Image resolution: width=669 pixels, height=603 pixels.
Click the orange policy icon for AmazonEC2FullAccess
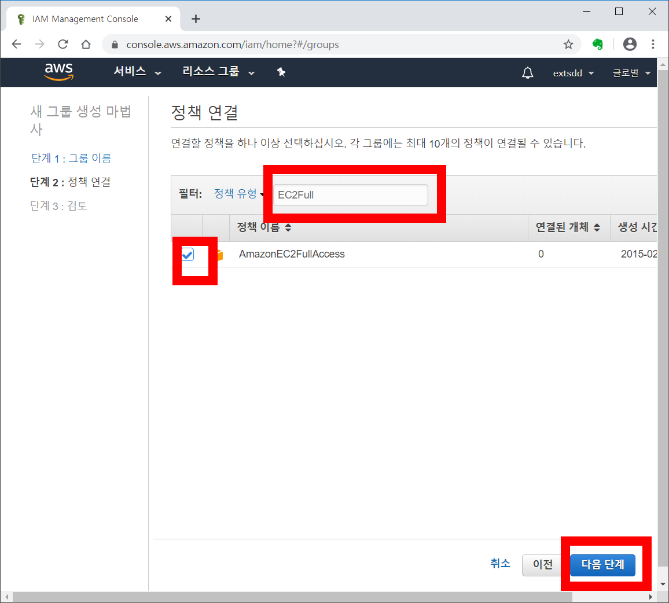tap(219, 255)
